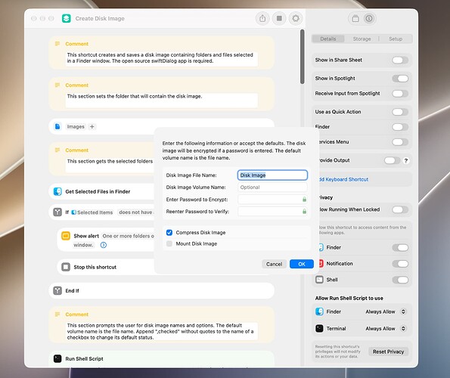
Task: Click the Run Shell Script terminal icon
Action: [x=57, y=358]
